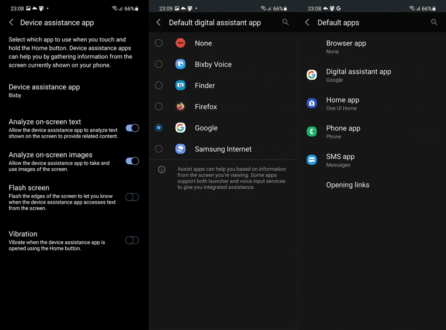Tap the Analyze on-screen images heading
Image resolution: width=446 pixels, height=330 pixels.
pos(51,155)
